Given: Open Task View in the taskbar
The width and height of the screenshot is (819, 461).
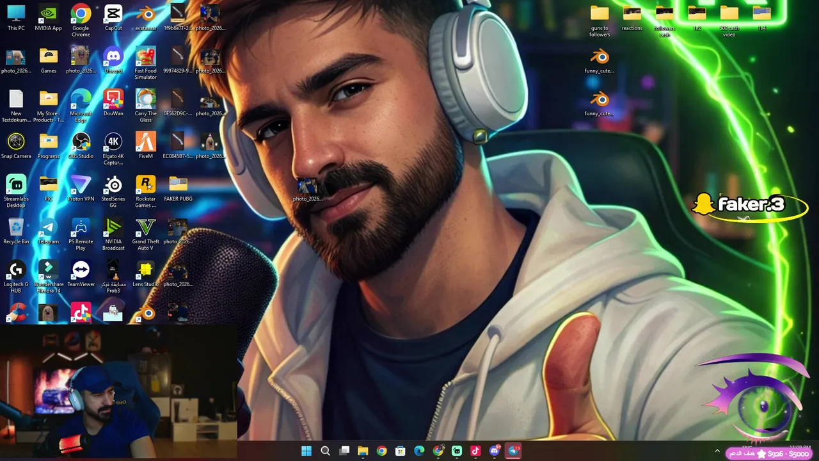Looking at the screenshot, I should click(344, 451).
